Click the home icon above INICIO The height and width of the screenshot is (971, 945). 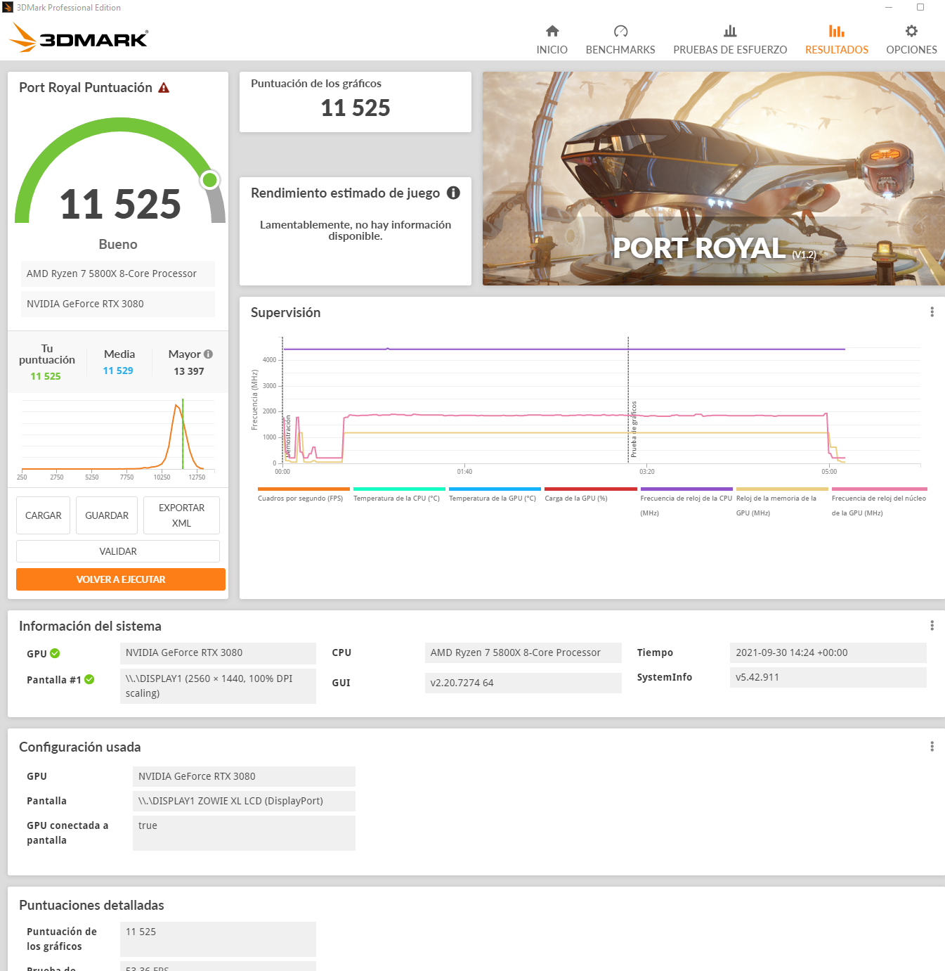[x=552, y=31]
